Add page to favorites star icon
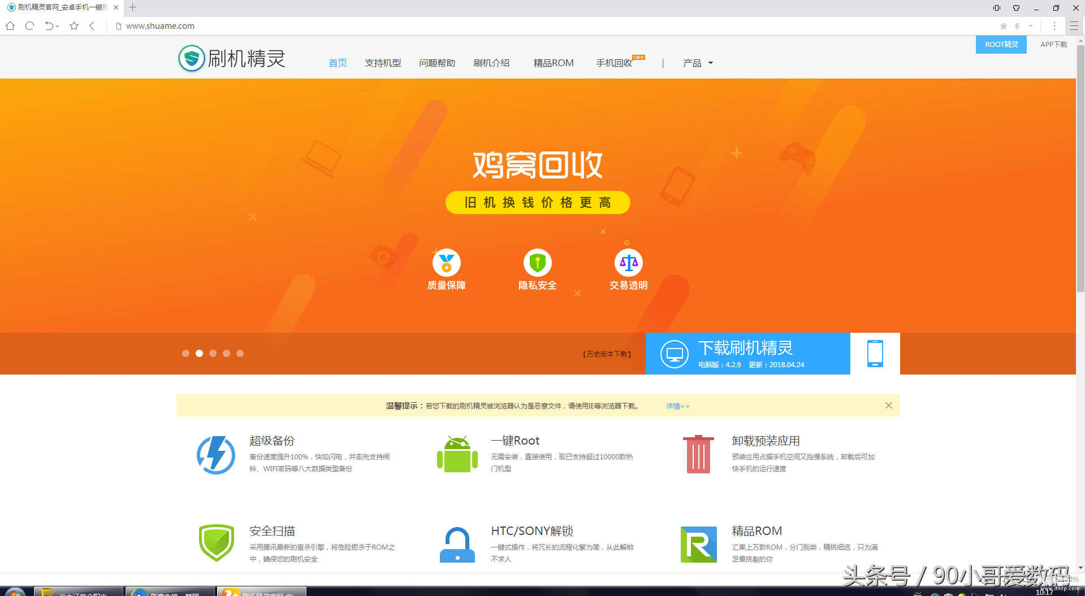Screen dimensions: 1085x596 coord(74,26)
